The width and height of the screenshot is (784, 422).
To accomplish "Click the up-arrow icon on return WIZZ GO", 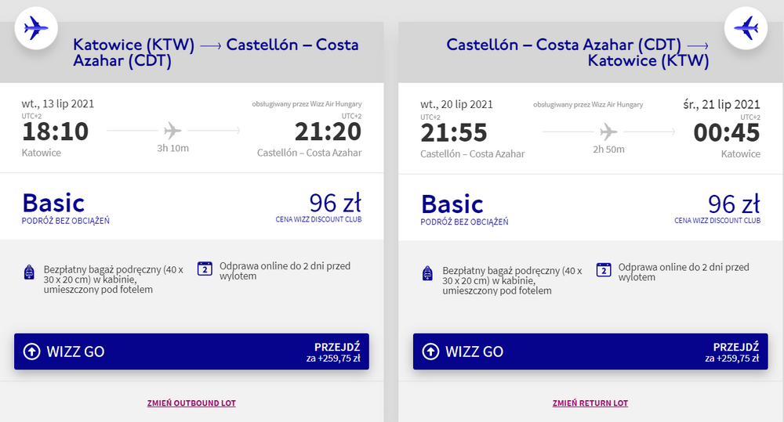I will [430, 352].
